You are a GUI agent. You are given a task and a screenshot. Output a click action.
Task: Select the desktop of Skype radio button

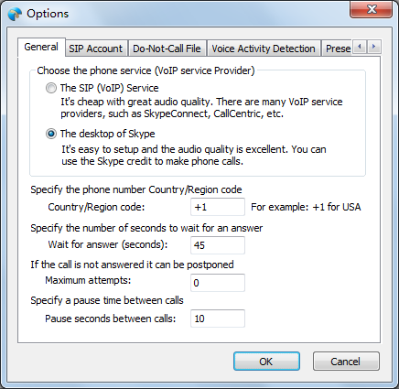(51, 134)
